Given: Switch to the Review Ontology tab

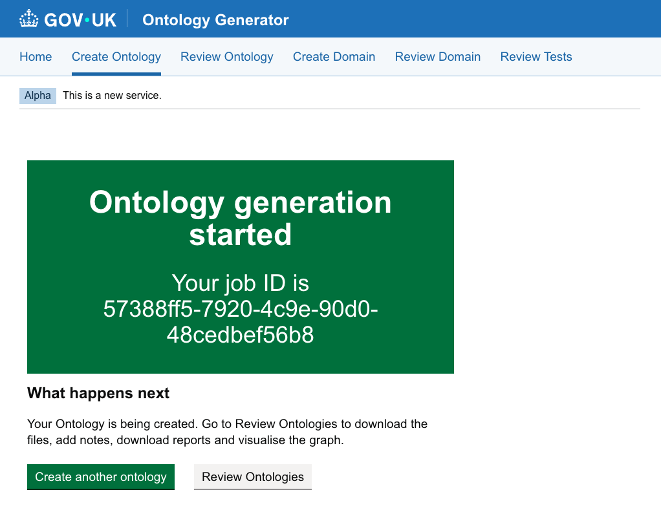Looking at the screenshot, I should point(227,56).
